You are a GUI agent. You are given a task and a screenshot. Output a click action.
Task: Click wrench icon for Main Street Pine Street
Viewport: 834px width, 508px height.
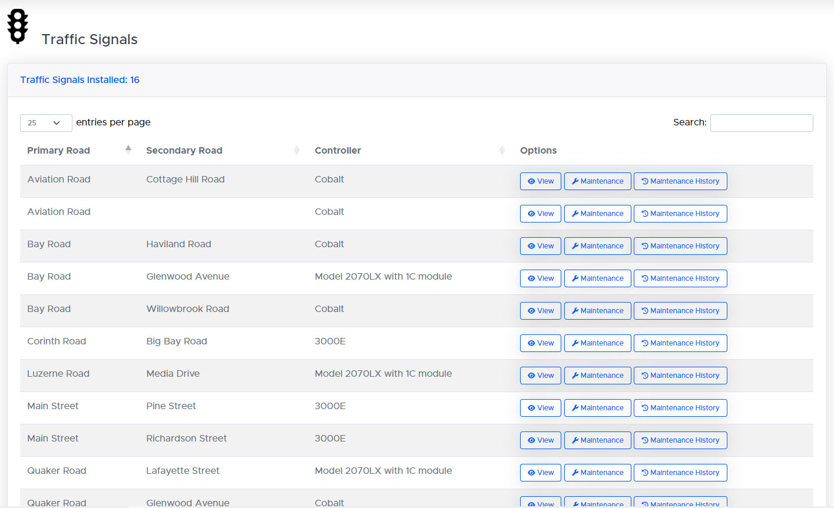[575, 408]
